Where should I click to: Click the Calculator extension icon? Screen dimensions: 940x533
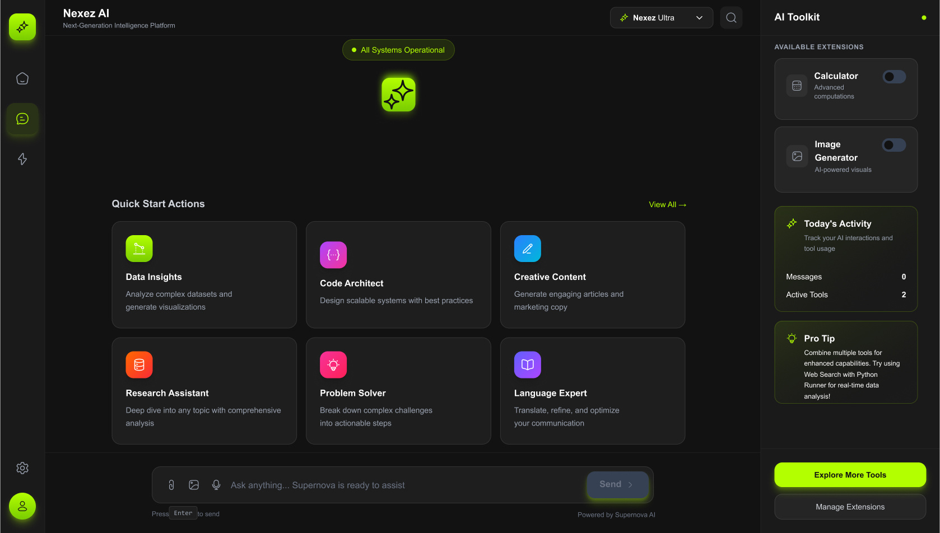pos(797,86)
